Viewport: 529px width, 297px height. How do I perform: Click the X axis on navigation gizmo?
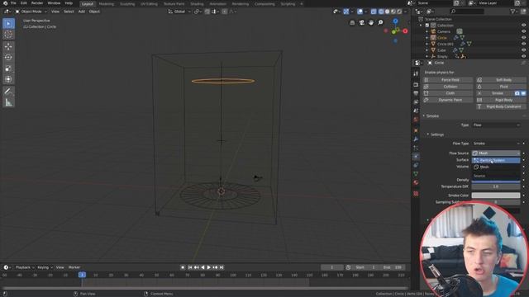[x=405, y=31]
